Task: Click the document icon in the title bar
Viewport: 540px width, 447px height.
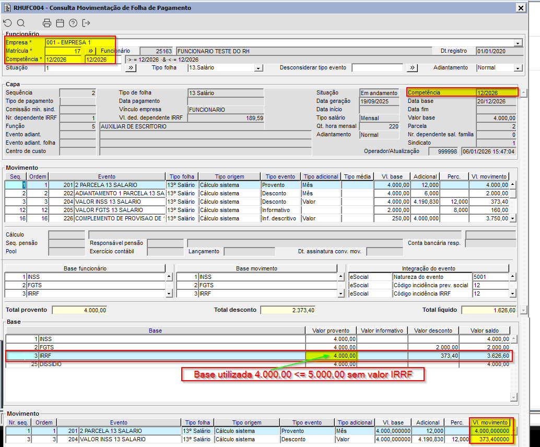Action: coord(7,8)
